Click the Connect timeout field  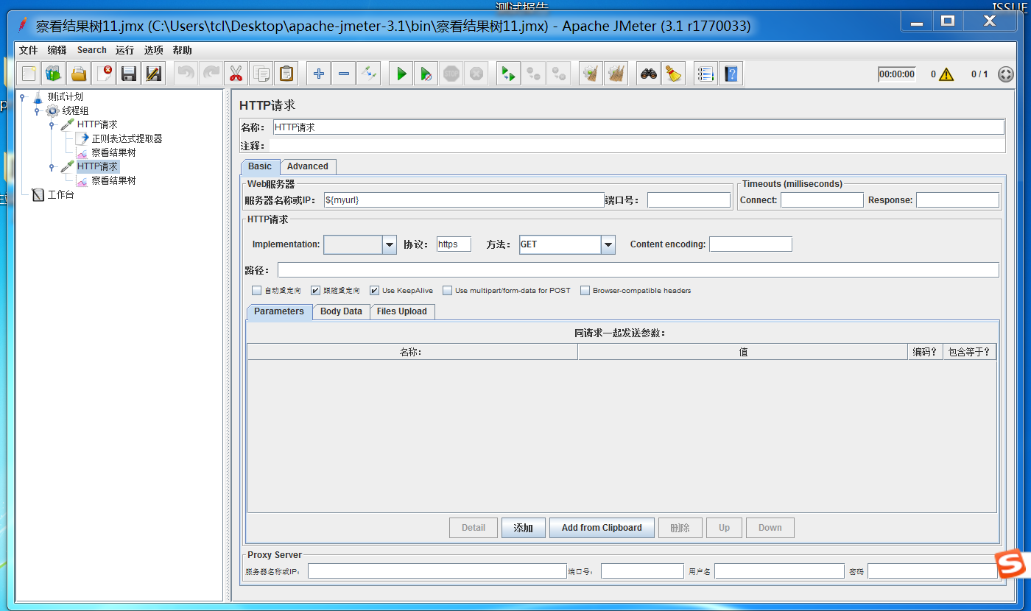tap(822, 200)
